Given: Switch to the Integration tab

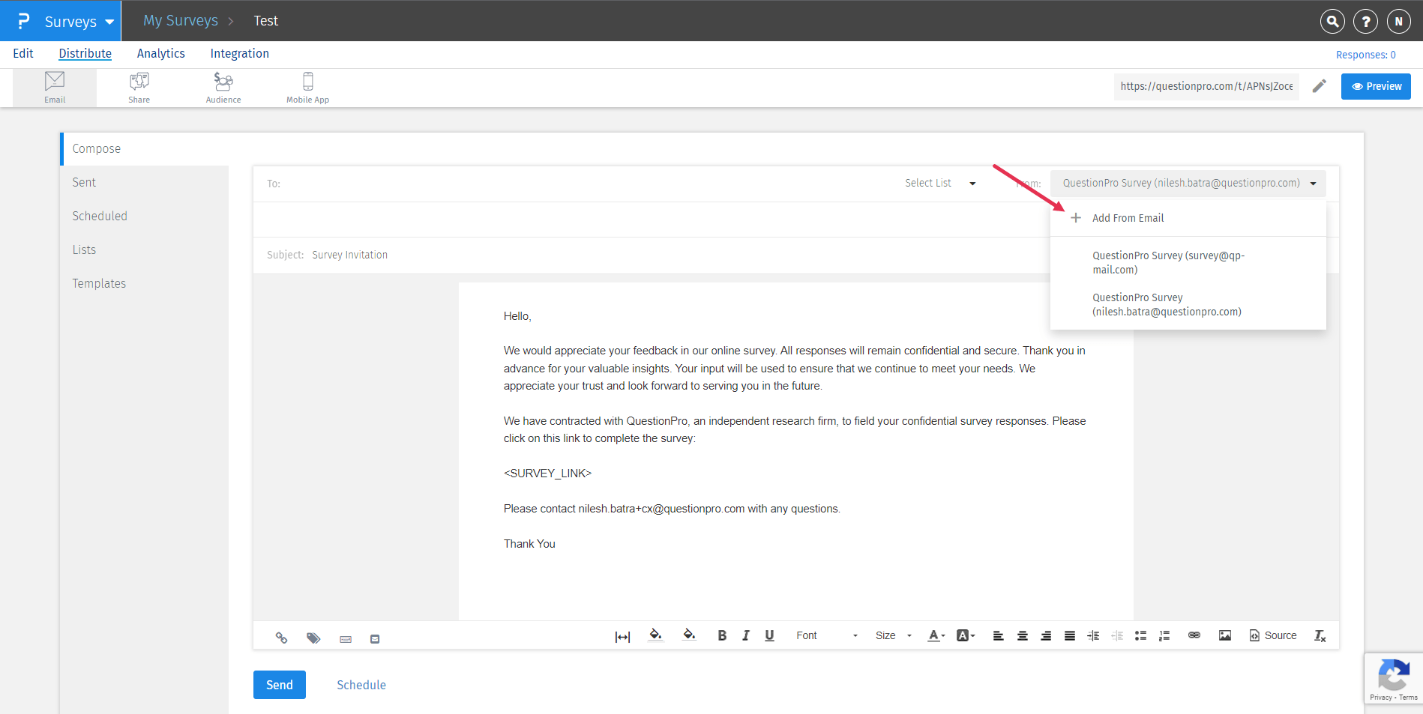Looking at the screenshot, I should [x=240, y=53].
